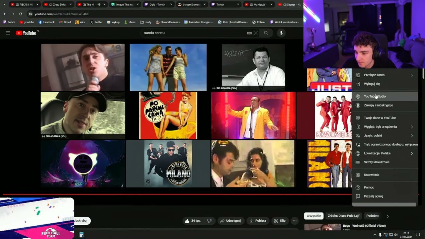Open Twoje dane w YouTube
This screenshot has width=425, height=239.
385,118
